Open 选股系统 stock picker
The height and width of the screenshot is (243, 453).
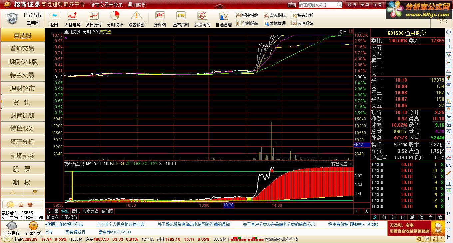pyautogui.click(x=302, y=23)
